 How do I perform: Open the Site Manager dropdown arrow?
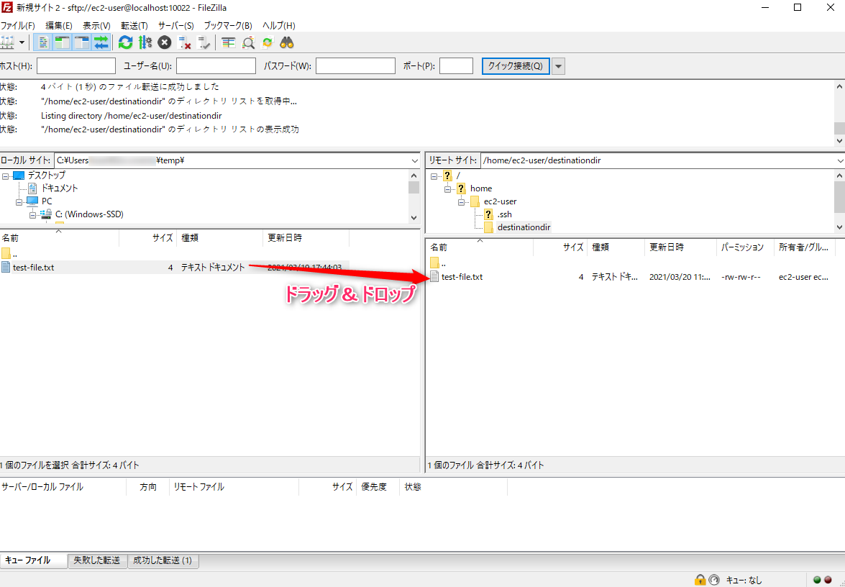point(22,42)
